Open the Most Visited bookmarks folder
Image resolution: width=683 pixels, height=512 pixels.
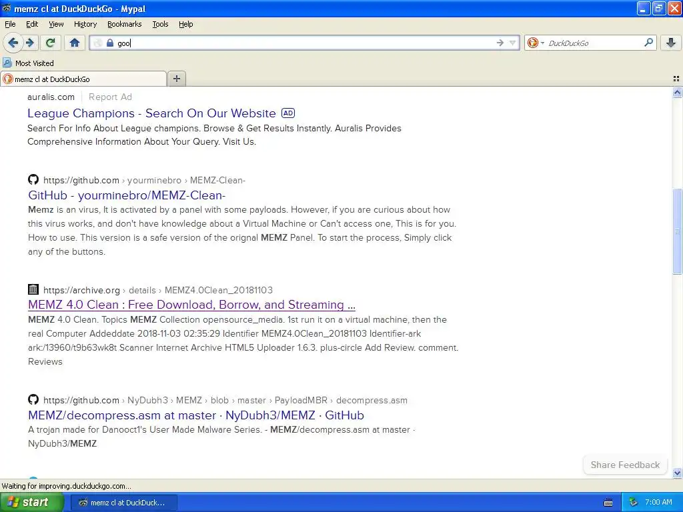tap(28, 63)
